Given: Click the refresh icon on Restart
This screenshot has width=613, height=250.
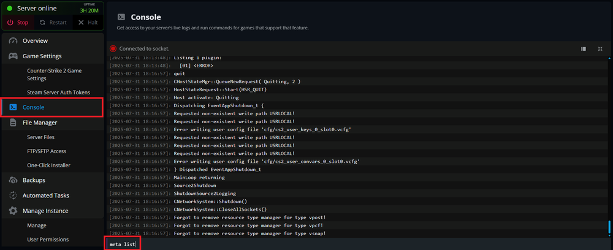Looking at the screenshot, I should 43,22.
